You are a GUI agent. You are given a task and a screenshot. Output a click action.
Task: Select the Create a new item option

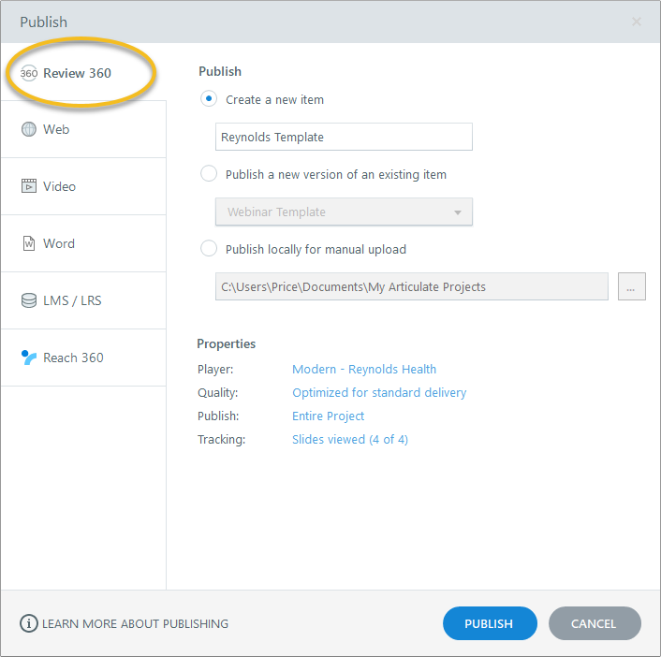coord(209,99)
